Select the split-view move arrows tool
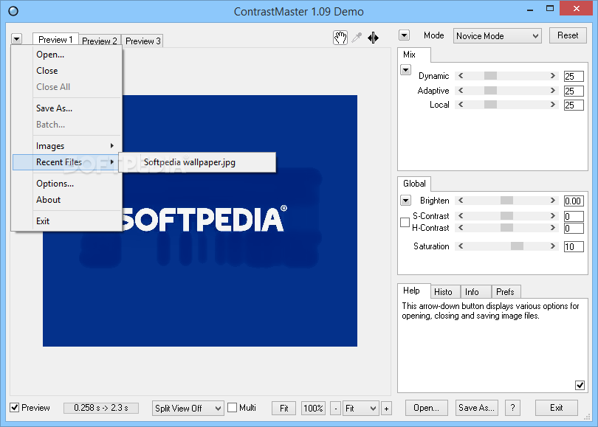 click(x=373, y=38)
